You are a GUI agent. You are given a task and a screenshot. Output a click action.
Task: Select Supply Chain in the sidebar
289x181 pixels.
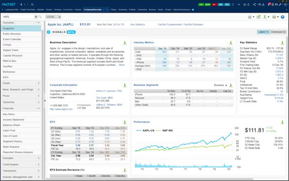coord(21,50)
